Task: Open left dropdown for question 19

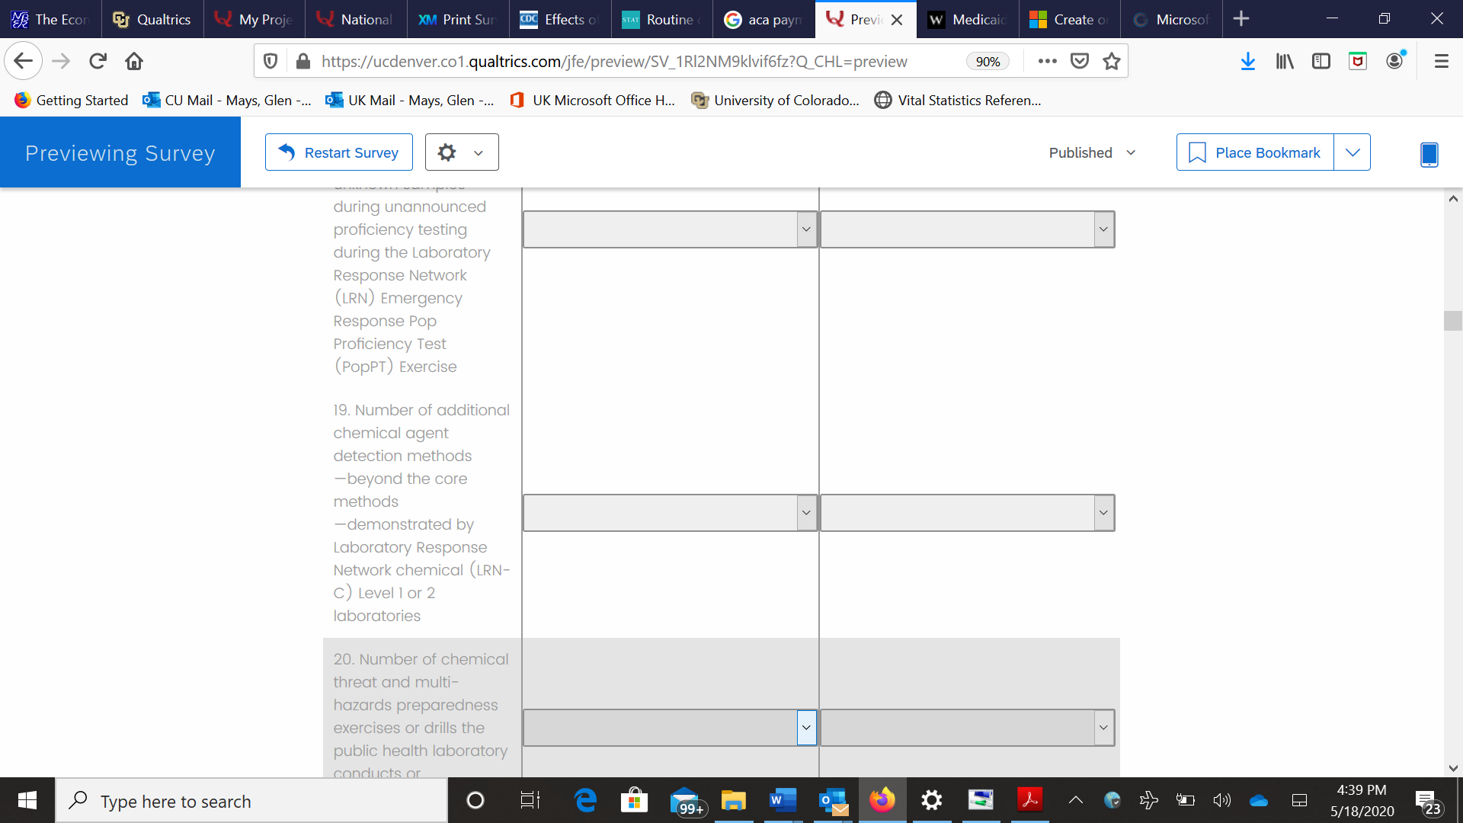Action: point(670,513)
